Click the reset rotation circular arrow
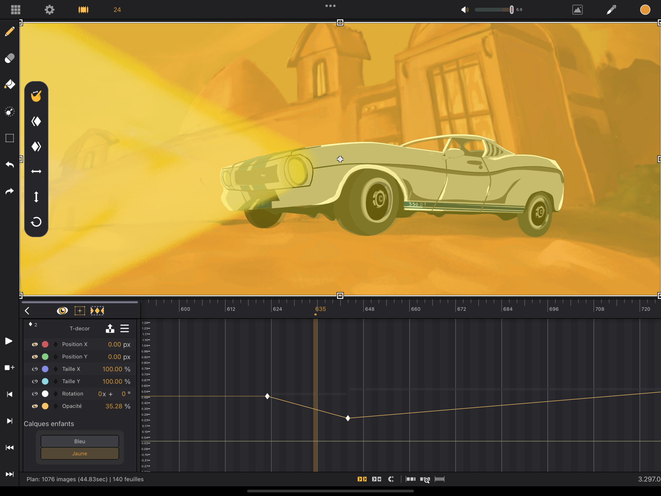This screenshot has width=661, height=496. (x=36, y=222)
